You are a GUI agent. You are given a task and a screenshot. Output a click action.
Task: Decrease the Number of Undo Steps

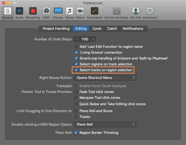click(x=77, y=39)
